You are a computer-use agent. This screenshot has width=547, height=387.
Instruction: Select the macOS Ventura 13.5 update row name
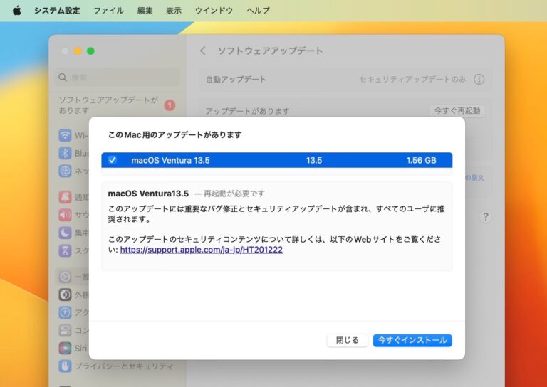coord(171,160)
